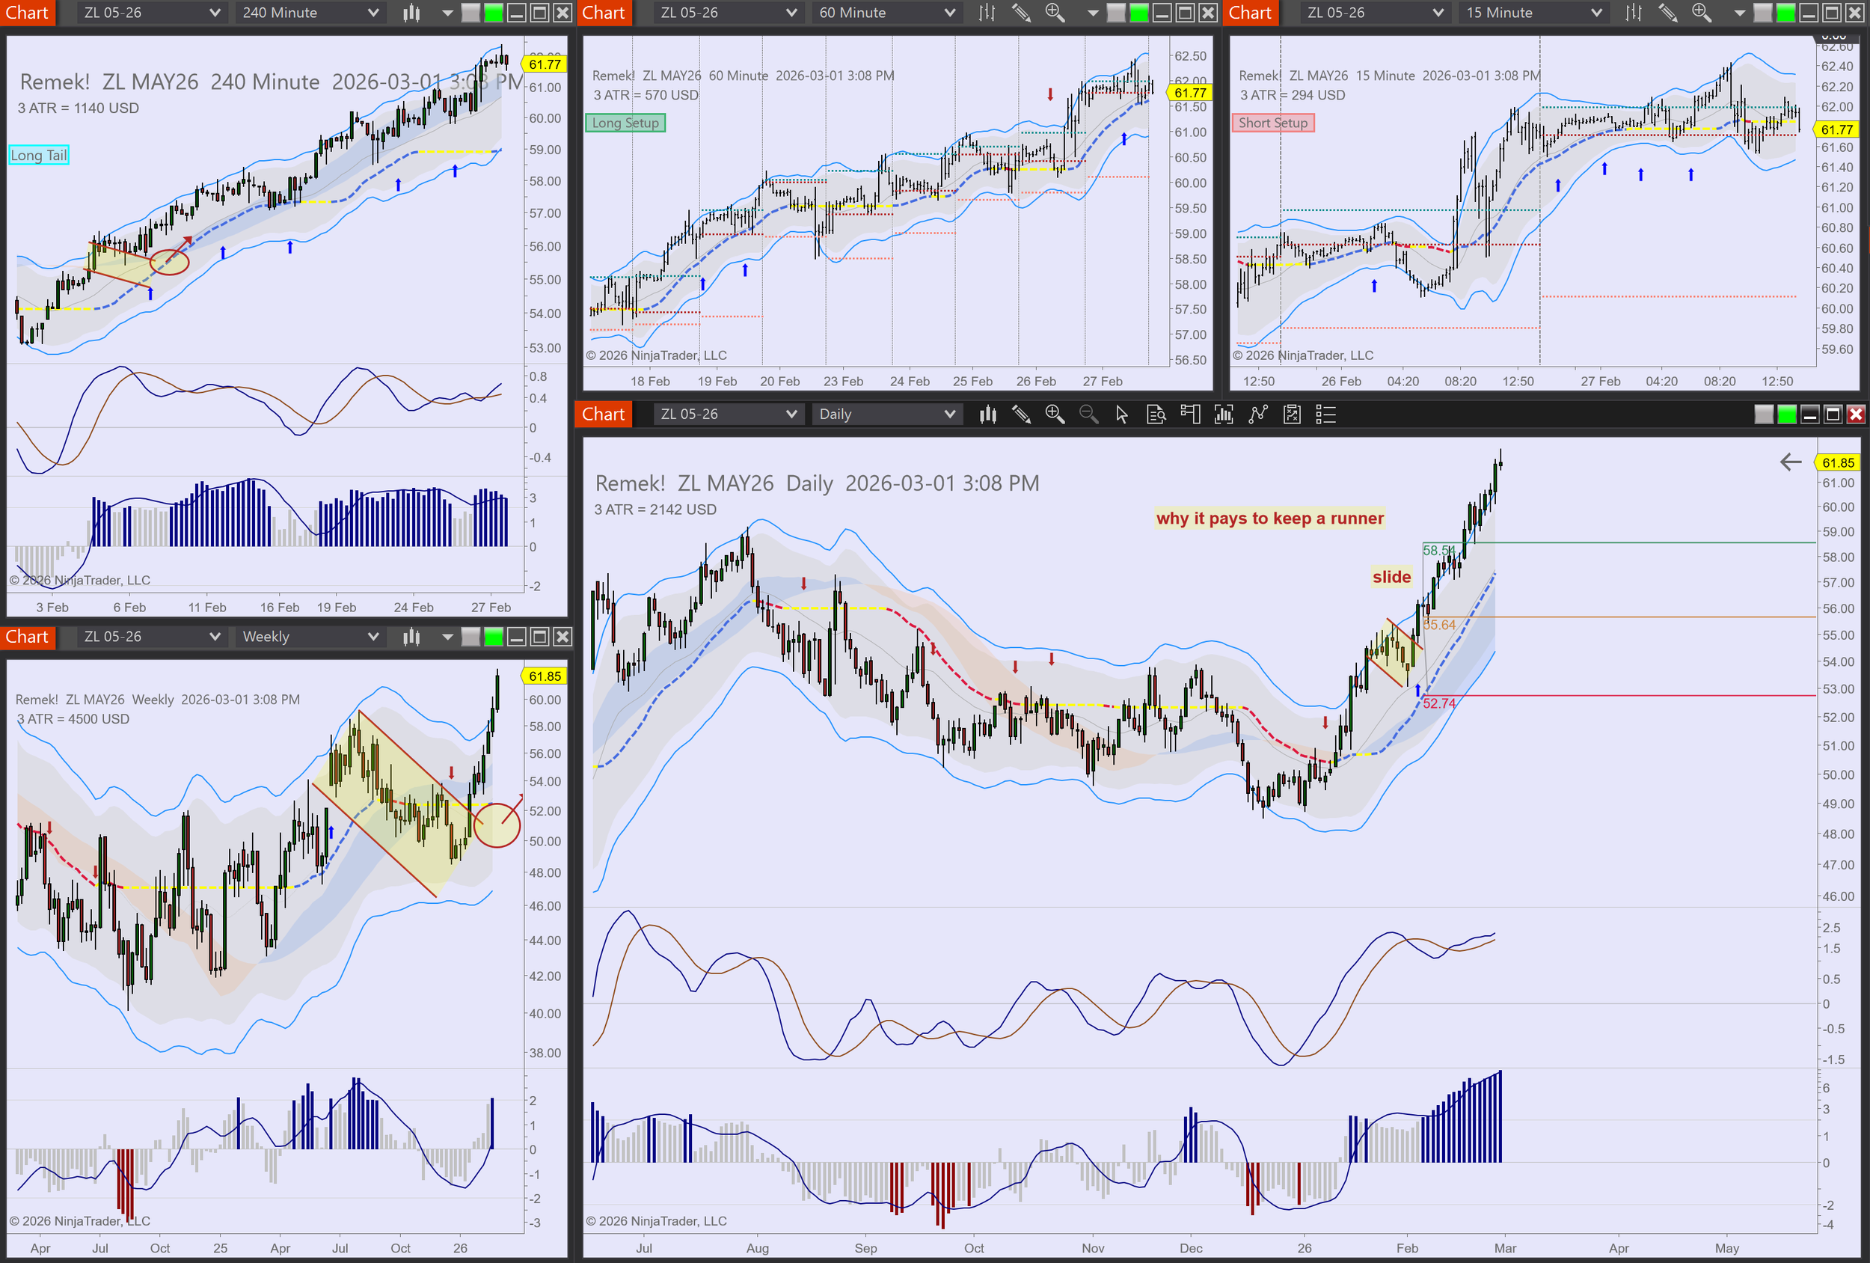1870x1263 pixels.
Task: Select the cursor pointer tool in Daily chart
Action: click(1122, 415)
